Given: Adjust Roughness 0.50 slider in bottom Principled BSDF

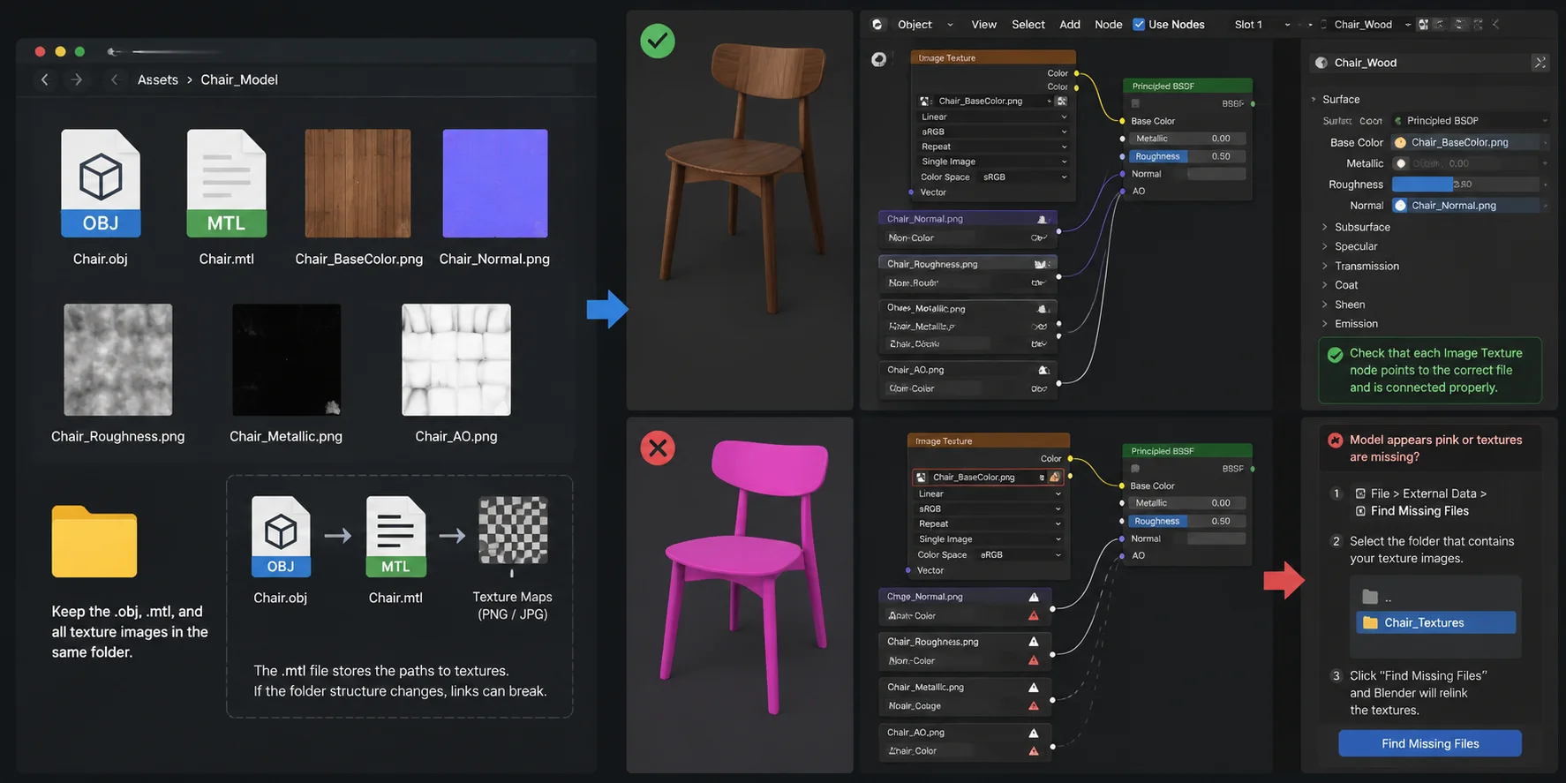Looking at the screenshot, I should pos(1187,521).
